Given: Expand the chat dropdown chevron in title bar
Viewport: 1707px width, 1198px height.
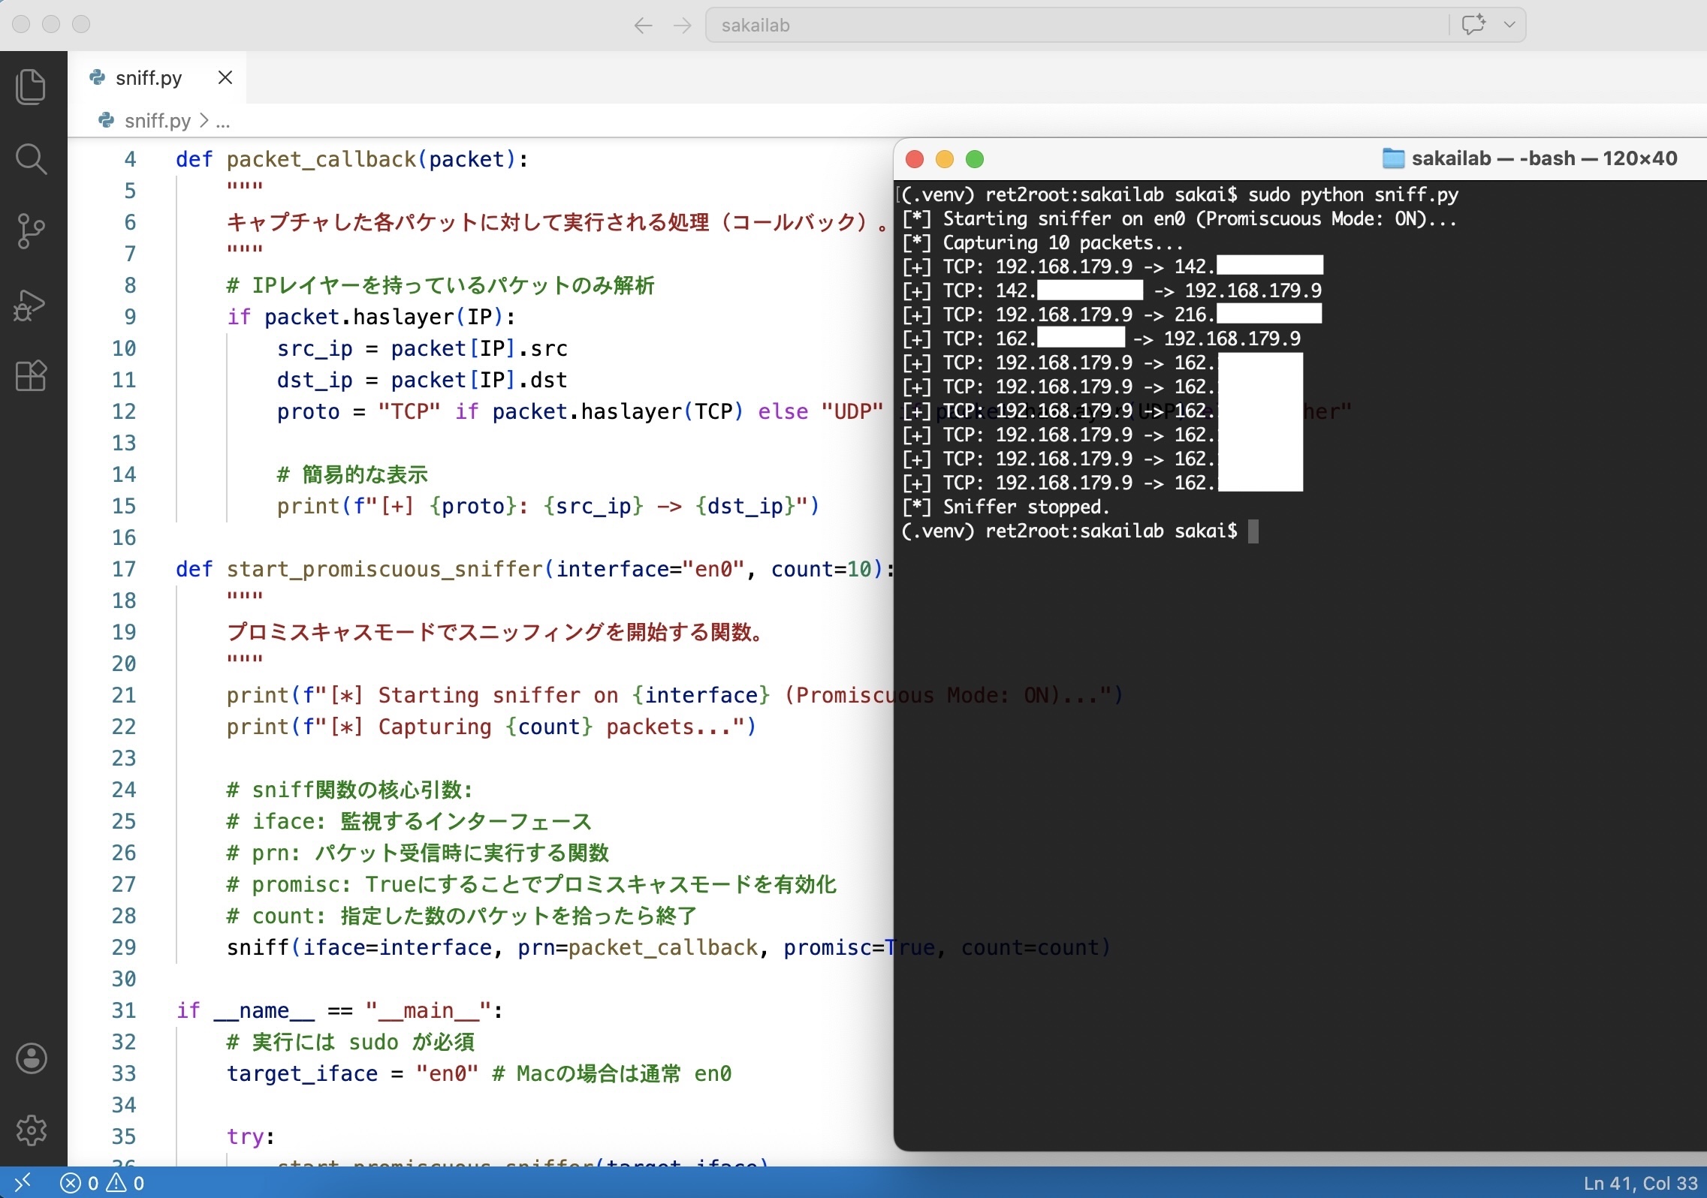Looking at the screenshot, I should coord(1509,25).
